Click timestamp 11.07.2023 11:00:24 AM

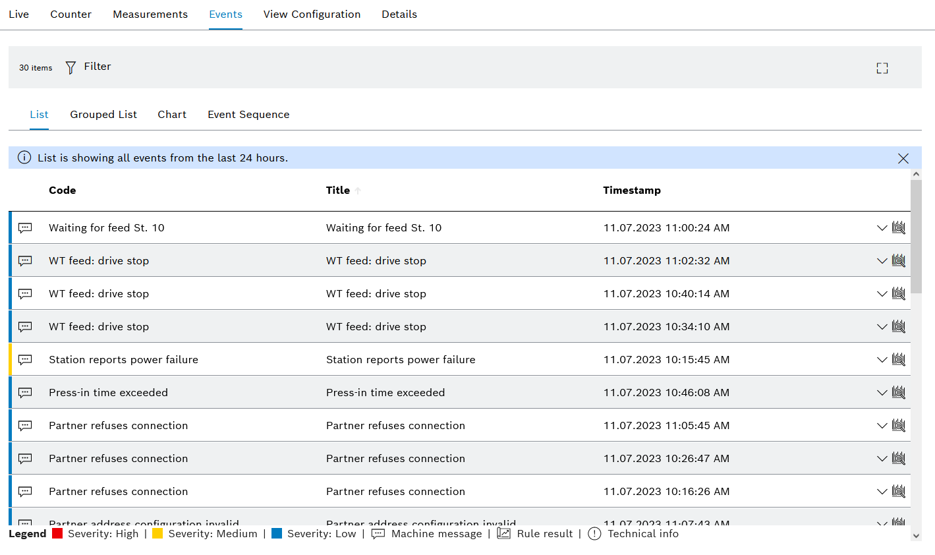point(667,228)
